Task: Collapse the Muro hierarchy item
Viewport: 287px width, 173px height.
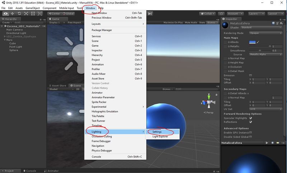Action: [x=5, y=40]
